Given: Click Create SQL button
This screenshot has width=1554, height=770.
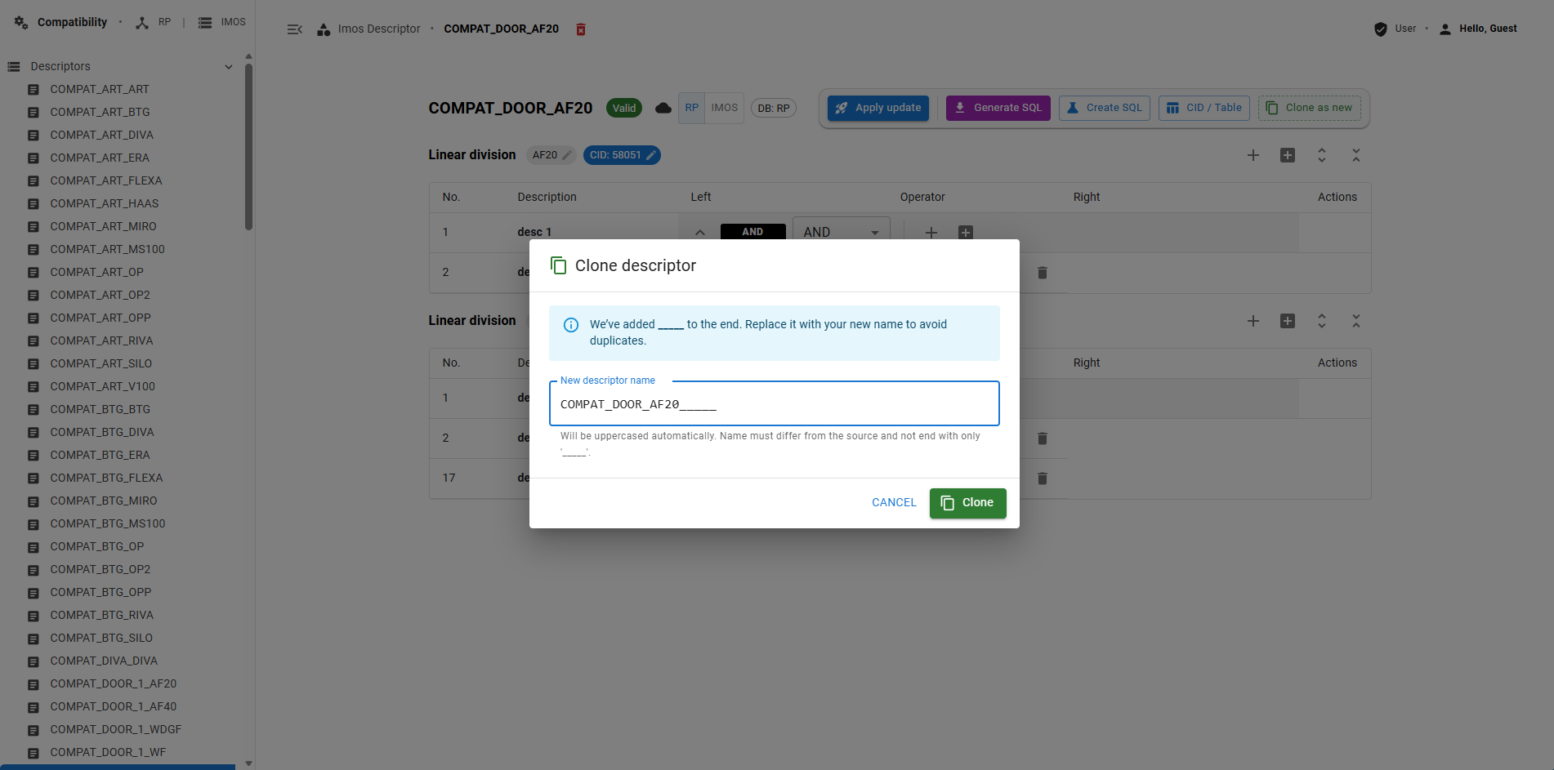Looking at the screenshot, I should pos(1105,108).
